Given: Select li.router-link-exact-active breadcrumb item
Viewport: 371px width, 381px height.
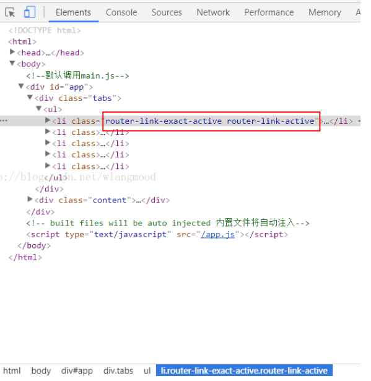Looking at the screenshot, I should pyautogui.click(x=244, y=370).
